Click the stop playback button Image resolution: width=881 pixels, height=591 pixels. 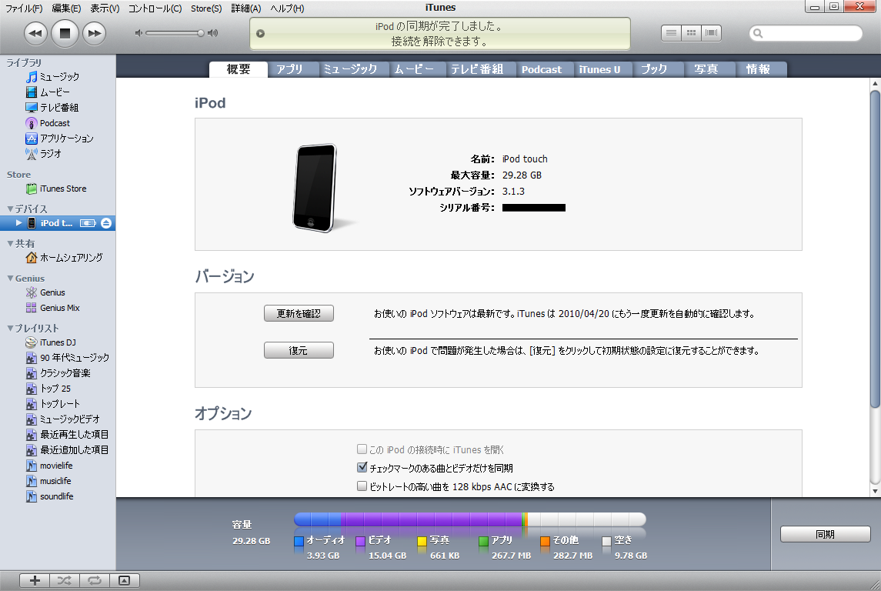[65, 33]
